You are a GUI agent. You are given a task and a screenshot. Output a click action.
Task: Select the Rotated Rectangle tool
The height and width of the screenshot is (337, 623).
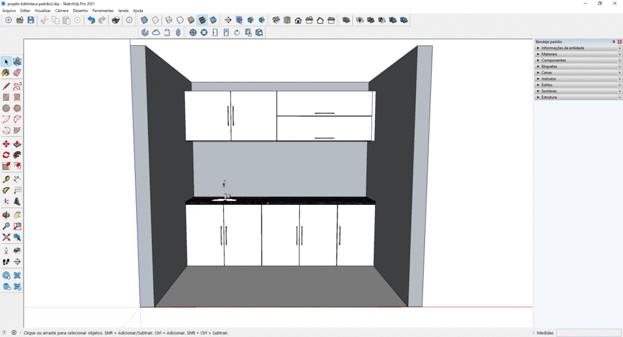(17, 97)
